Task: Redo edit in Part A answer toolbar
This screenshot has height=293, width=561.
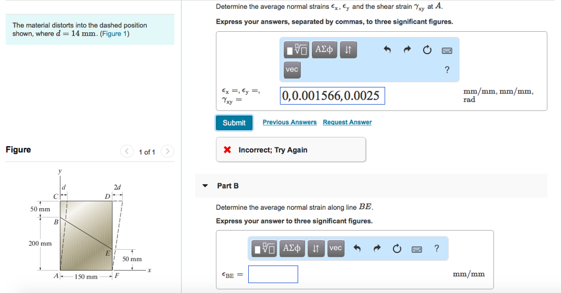Action: [x=407, y=49]
